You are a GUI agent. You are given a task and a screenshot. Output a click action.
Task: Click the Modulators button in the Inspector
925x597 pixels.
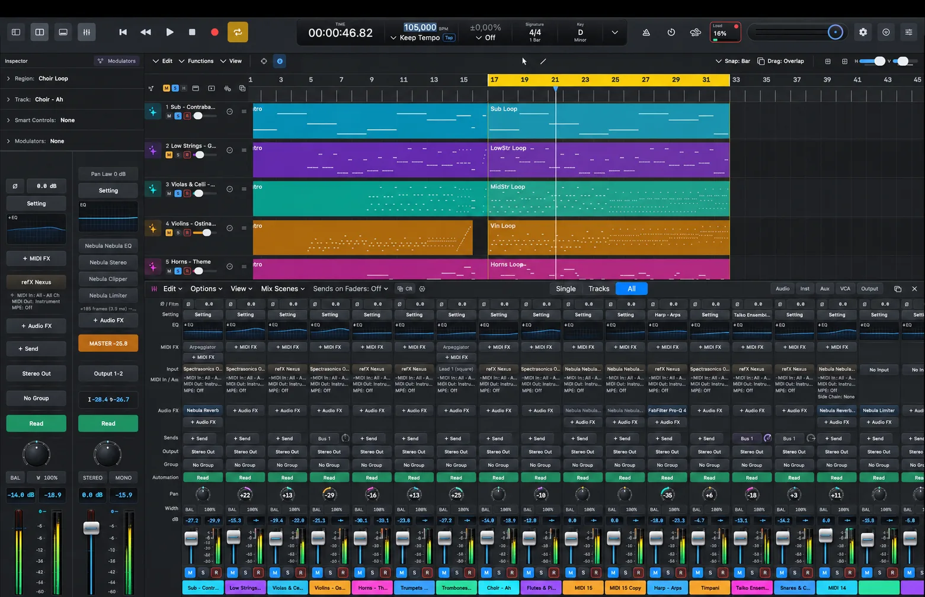pyautogui.click(x=117, y=61)
